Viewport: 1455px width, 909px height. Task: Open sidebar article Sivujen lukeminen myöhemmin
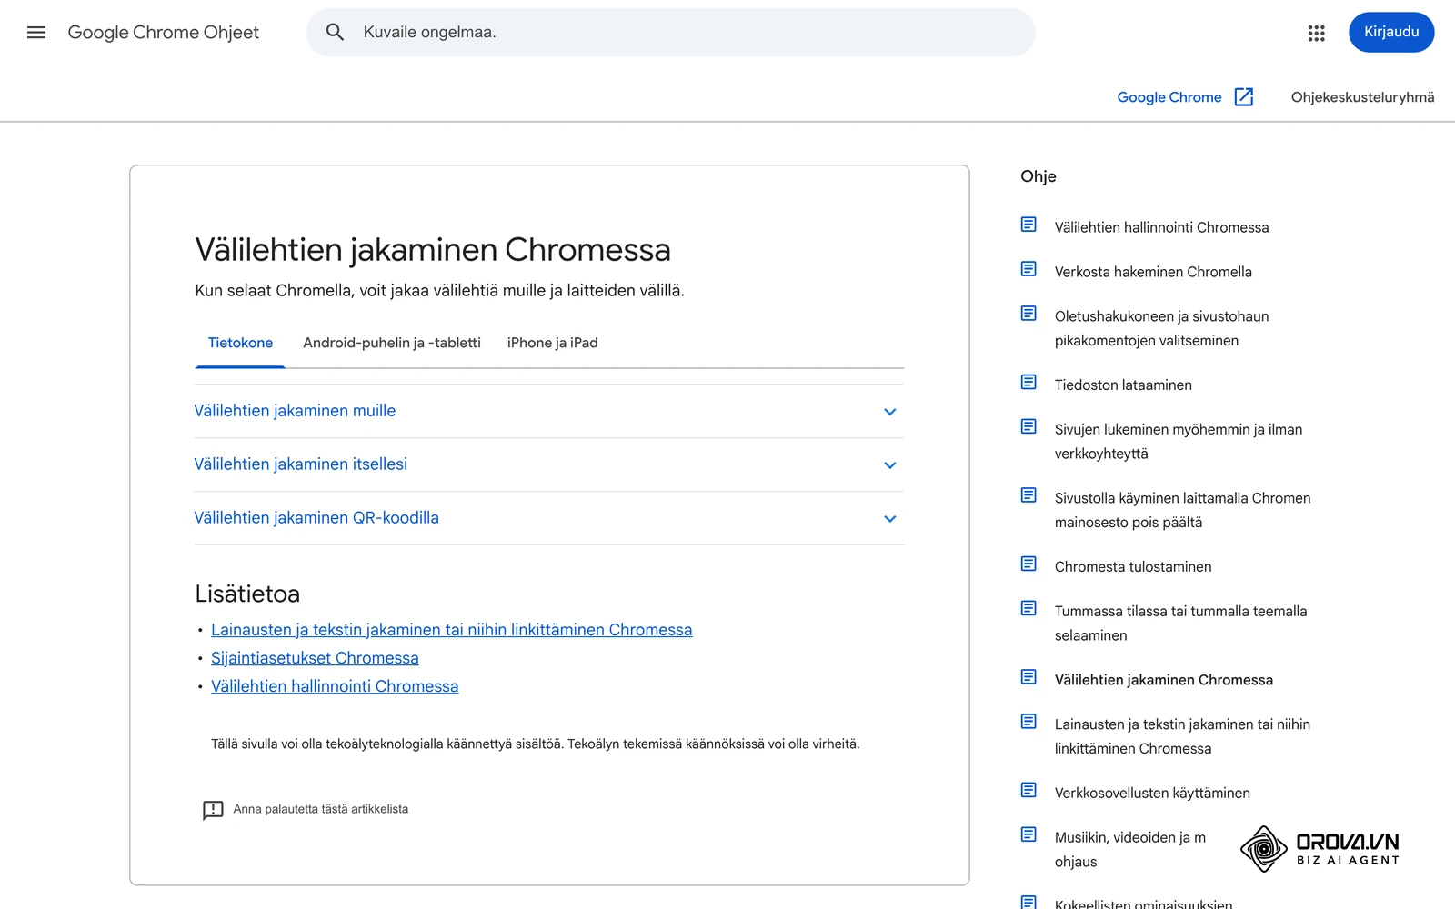1179,441
